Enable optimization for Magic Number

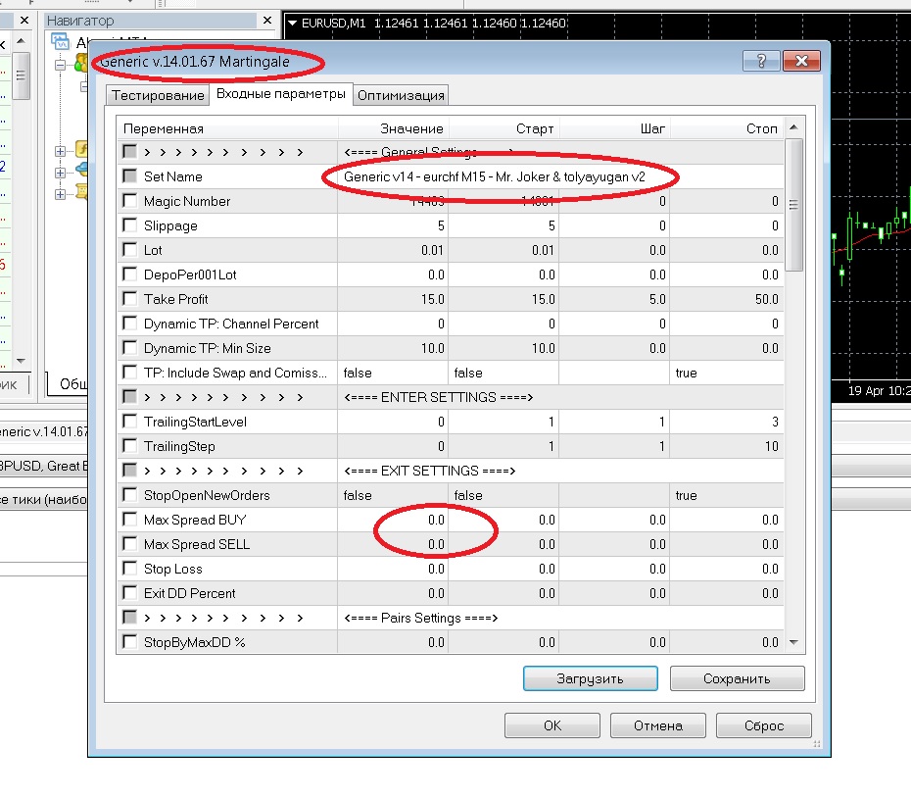129,201
